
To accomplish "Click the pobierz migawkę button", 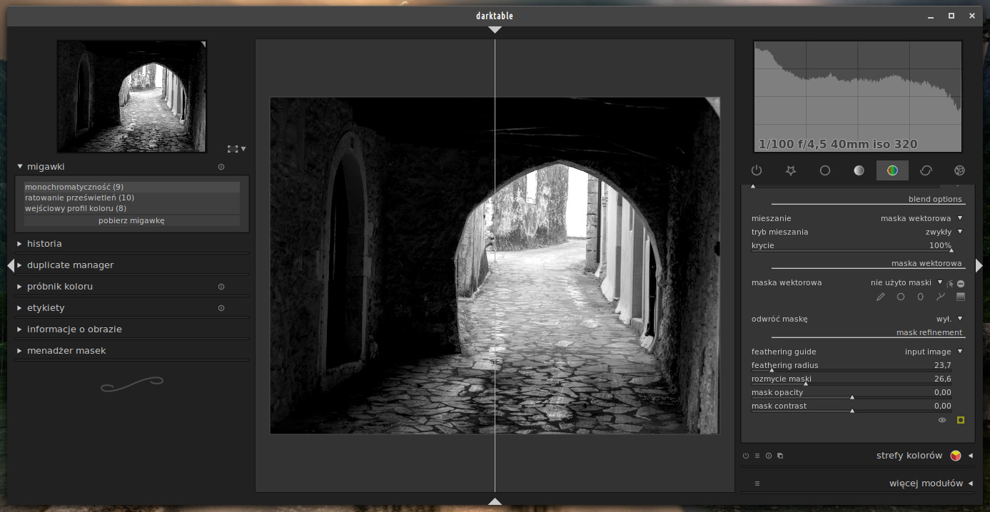I will pyautogui.click(x=132, y=220).
